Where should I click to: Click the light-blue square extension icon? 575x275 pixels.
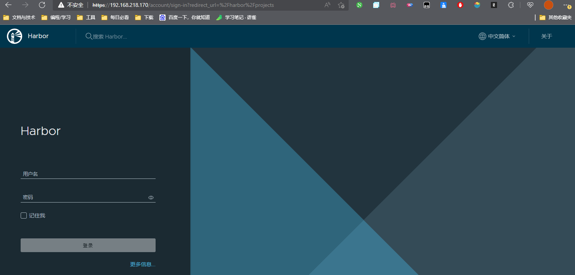pos(376,5)
